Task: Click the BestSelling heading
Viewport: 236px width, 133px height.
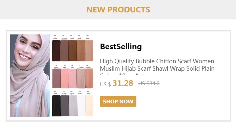Action: (x=121, y=46)
